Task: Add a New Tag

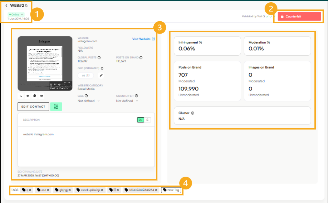Action: (x=171, y=190)
